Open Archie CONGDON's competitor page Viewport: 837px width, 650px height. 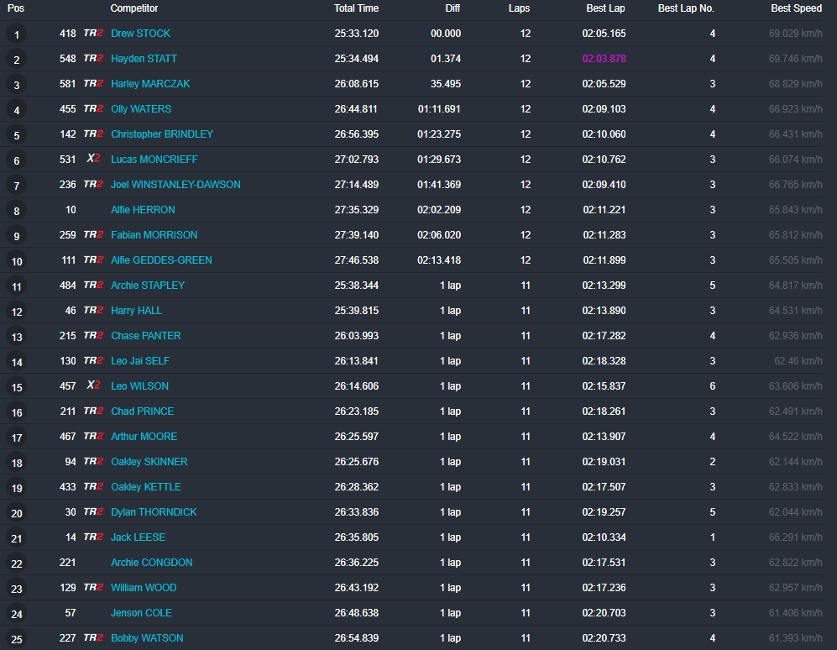click(x=151, y=563)
